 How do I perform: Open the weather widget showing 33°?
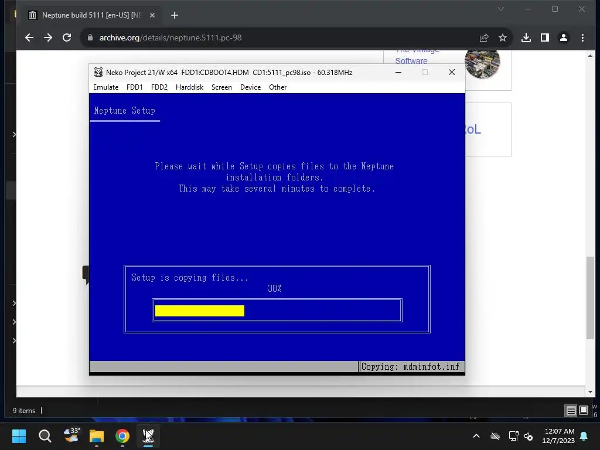click(71, 435)
